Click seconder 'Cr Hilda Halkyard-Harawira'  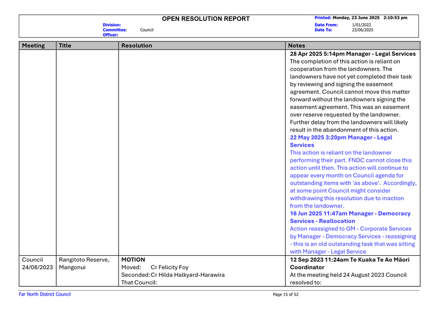188,275
